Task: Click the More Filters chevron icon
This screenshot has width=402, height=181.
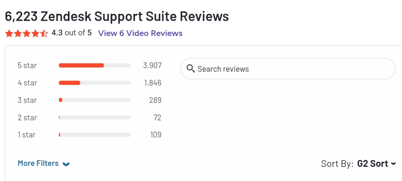Action: click(x=66, y=164)
